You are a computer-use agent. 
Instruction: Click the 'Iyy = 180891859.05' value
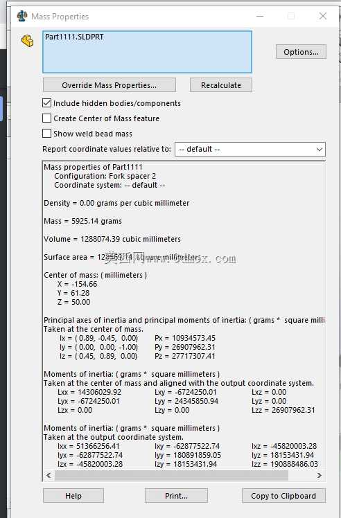[188, 455]
